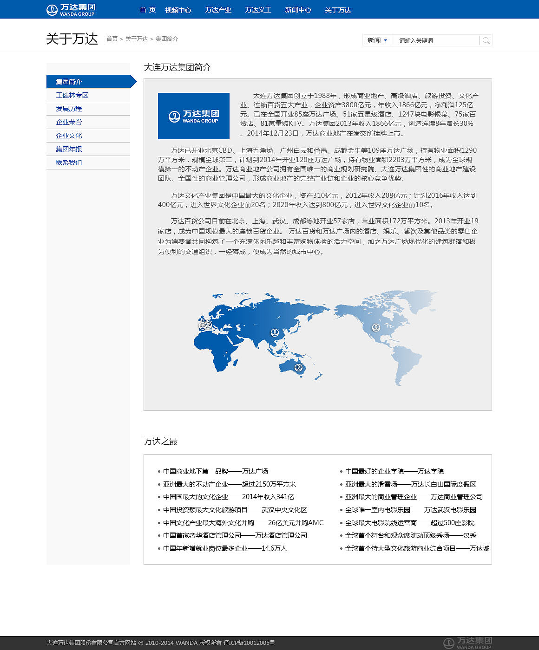This screenshot has height=650, width=539.
Task: Click the 万达学院 list item
Action: click(394, 471)
